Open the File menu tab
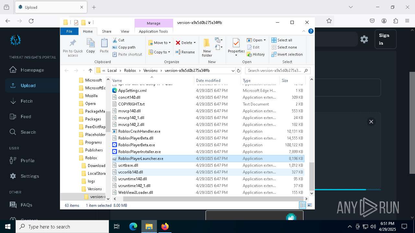This screenshot has height=233, width=415. (69, 31)
